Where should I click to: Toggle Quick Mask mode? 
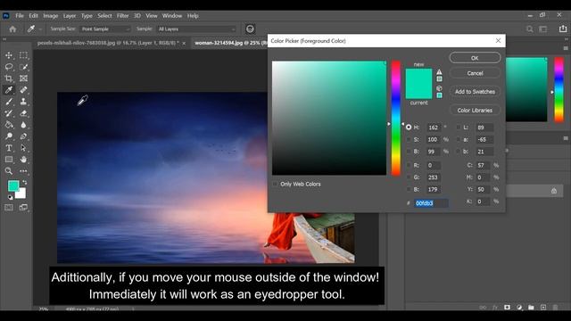point(9,208)
